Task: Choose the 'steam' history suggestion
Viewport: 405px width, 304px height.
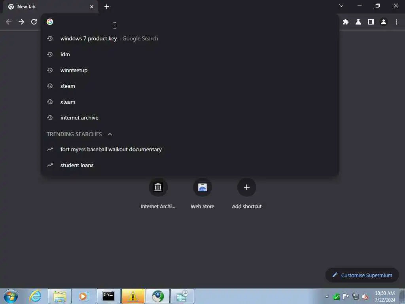Action: [190, 86]
